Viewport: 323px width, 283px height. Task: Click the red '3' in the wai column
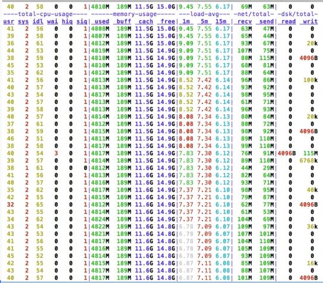click(56, 153)
